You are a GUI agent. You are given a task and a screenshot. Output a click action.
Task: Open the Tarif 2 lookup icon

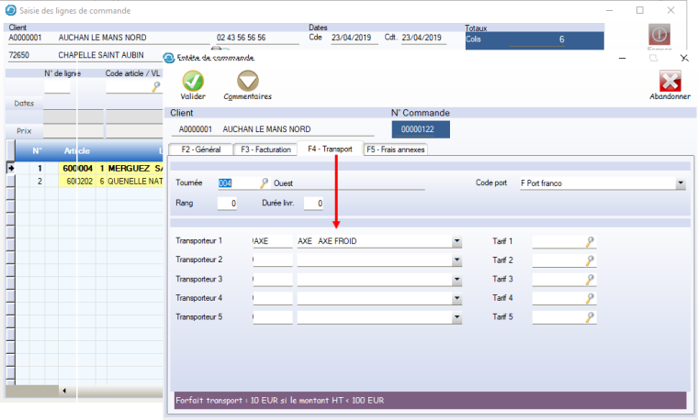coord(591,260)
